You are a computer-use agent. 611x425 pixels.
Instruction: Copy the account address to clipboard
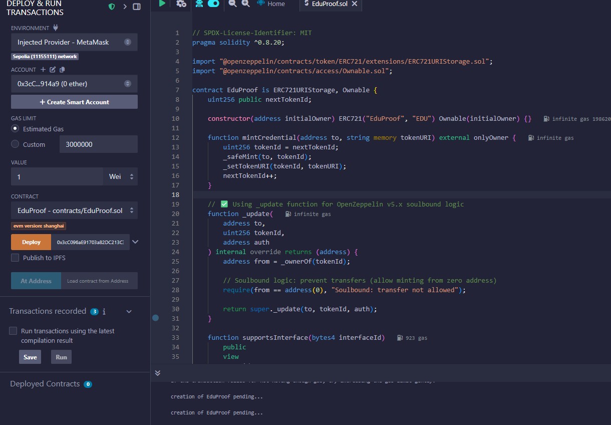(x=62, y=70)
